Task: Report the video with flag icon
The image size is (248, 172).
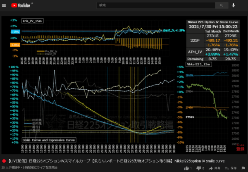Action: click(243, 168)
